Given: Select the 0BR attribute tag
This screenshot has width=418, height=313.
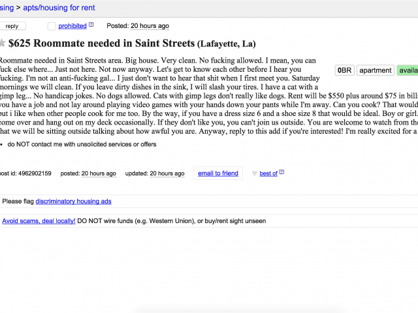Looking at the screenshot, I should [x=344, y=70].
